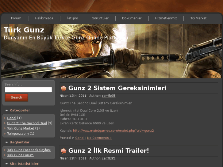Viewport: 223px width, 167px height.
Task: Click the 'Dünyanın En Büyük Türkçe Gunz' tagline
Action: tap(66, 38)
